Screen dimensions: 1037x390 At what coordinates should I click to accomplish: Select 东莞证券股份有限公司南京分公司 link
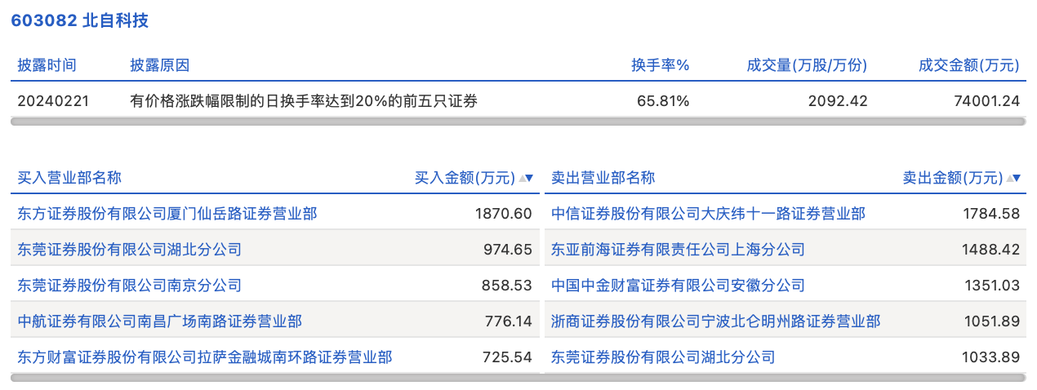[x=129, y=286]
